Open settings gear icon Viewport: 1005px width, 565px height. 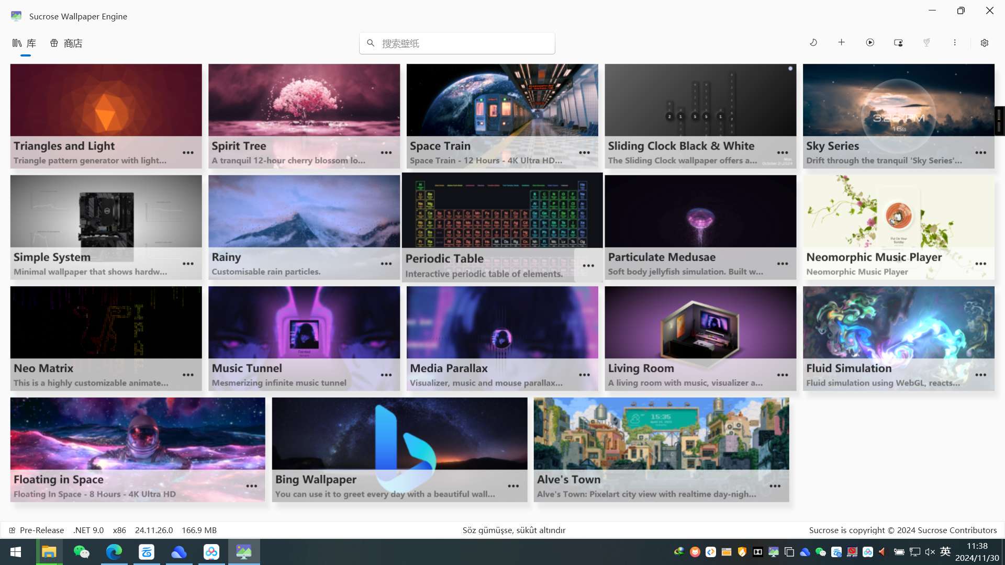pyautogui.click(x=985, y=43)
